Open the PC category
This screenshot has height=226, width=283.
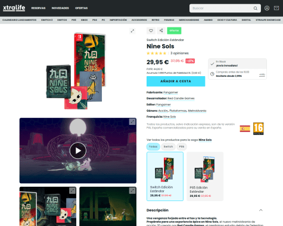(103, 20)
